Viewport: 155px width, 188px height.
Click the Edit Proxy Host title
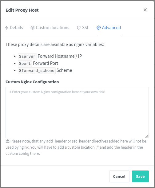(x=22, y=10)
